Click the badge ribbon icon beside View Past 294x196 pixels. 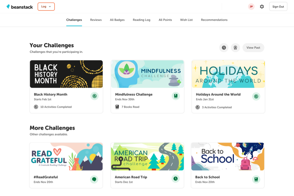[x=235, y=48]
